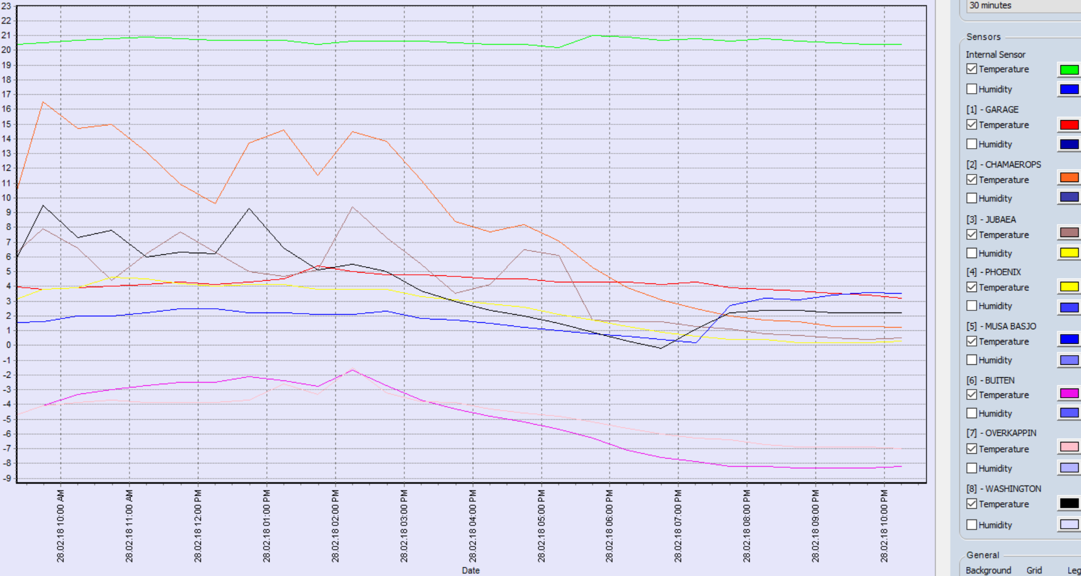Uncheck WASHINGTON Temperature checkbox

pyautogui.click(x=972, y=504)
